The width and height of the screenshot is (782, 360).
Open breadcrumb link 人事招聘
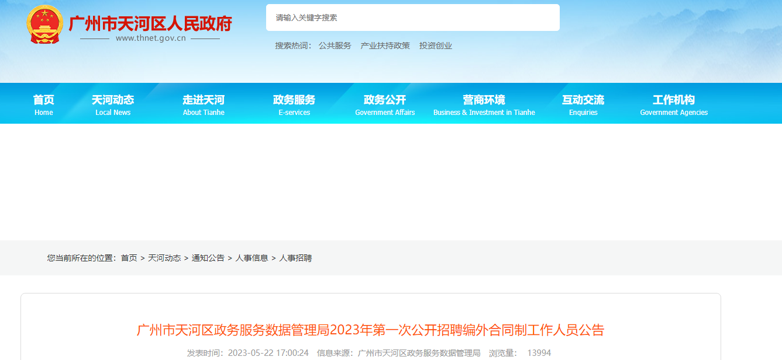pos(297,257)
